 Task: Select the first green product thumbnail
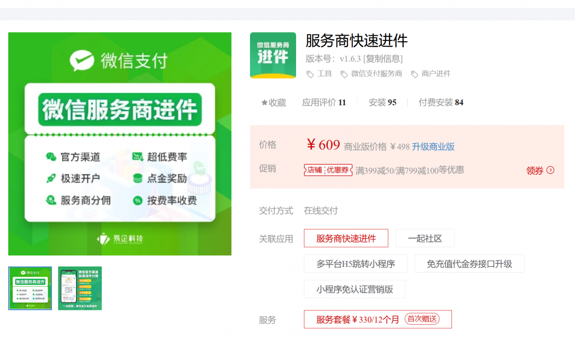pyautogui.click(x=30, y=288)
